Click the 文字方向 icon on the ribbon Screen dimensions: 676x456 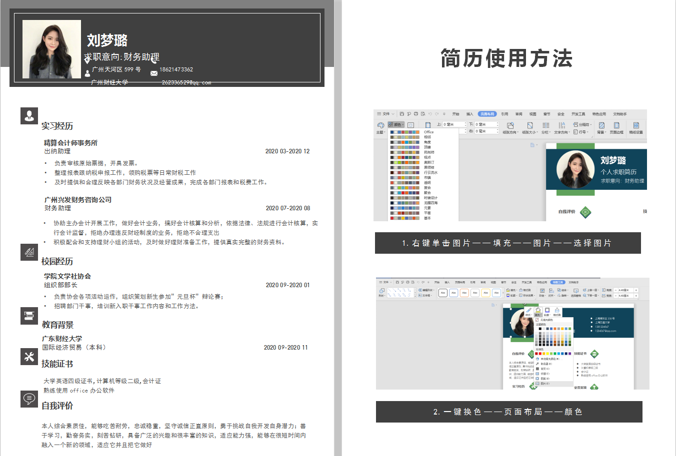(562, 125)
